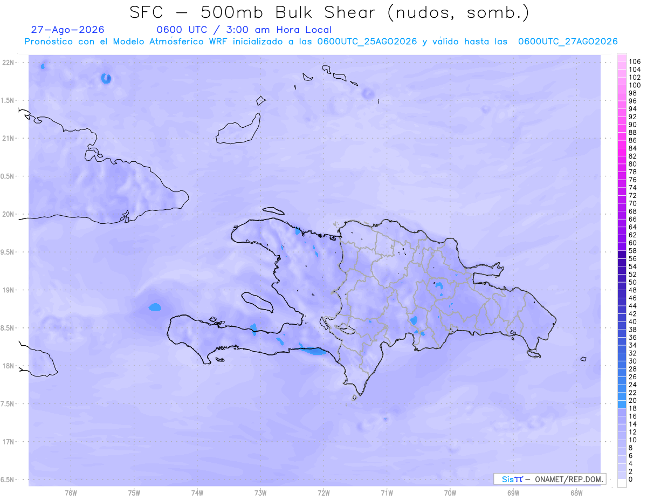Click the "73W" longitude label
Image resolution: width=647 pixels, height=500 pixels.
[260, 492]
